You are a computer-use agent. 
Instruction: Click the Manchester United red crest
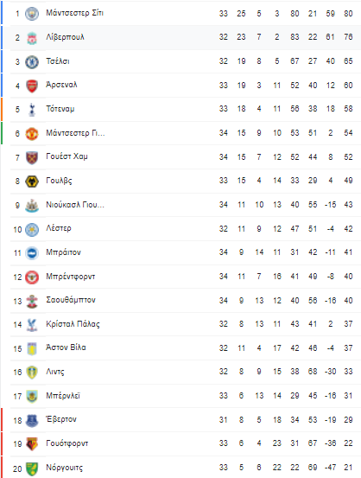32,133
